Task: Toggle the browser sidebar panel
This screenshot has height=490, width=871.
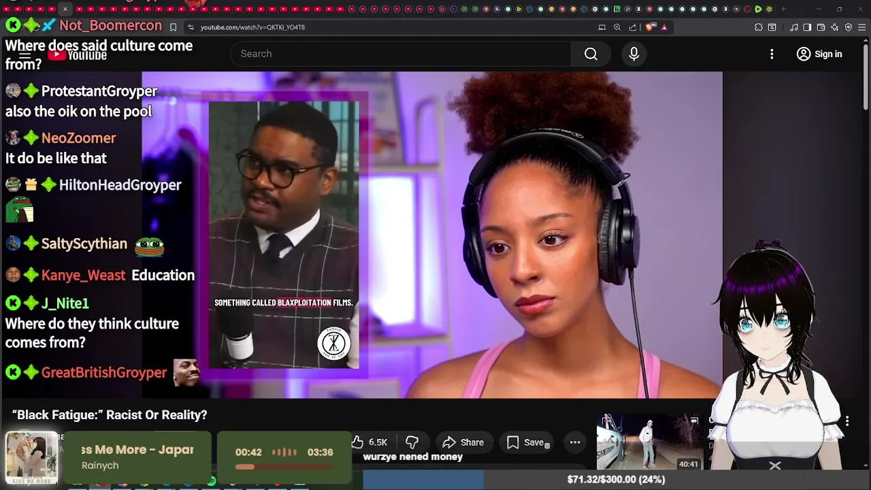Action: pyautogui.click(x=807, y=27)
